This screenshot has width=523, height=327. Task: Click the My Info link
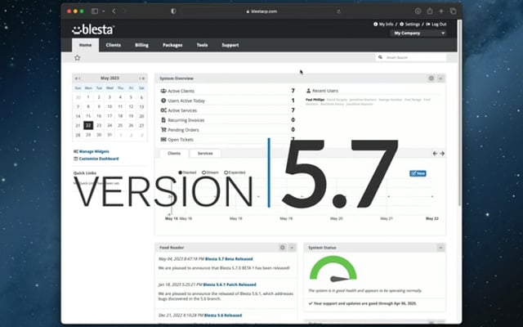(383, 24)
